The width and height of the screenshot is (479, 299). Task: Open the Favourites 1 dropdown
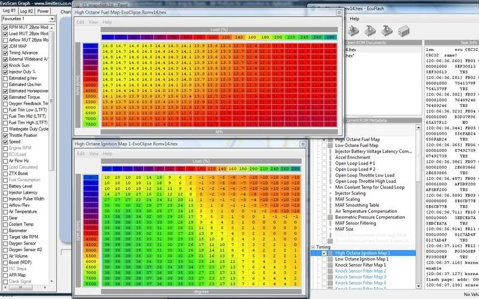[x=51, y=20]
